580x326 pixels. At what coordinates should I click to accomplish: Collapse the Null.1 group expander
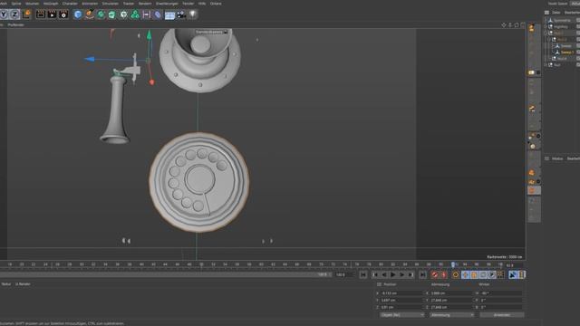click(546, 33)
